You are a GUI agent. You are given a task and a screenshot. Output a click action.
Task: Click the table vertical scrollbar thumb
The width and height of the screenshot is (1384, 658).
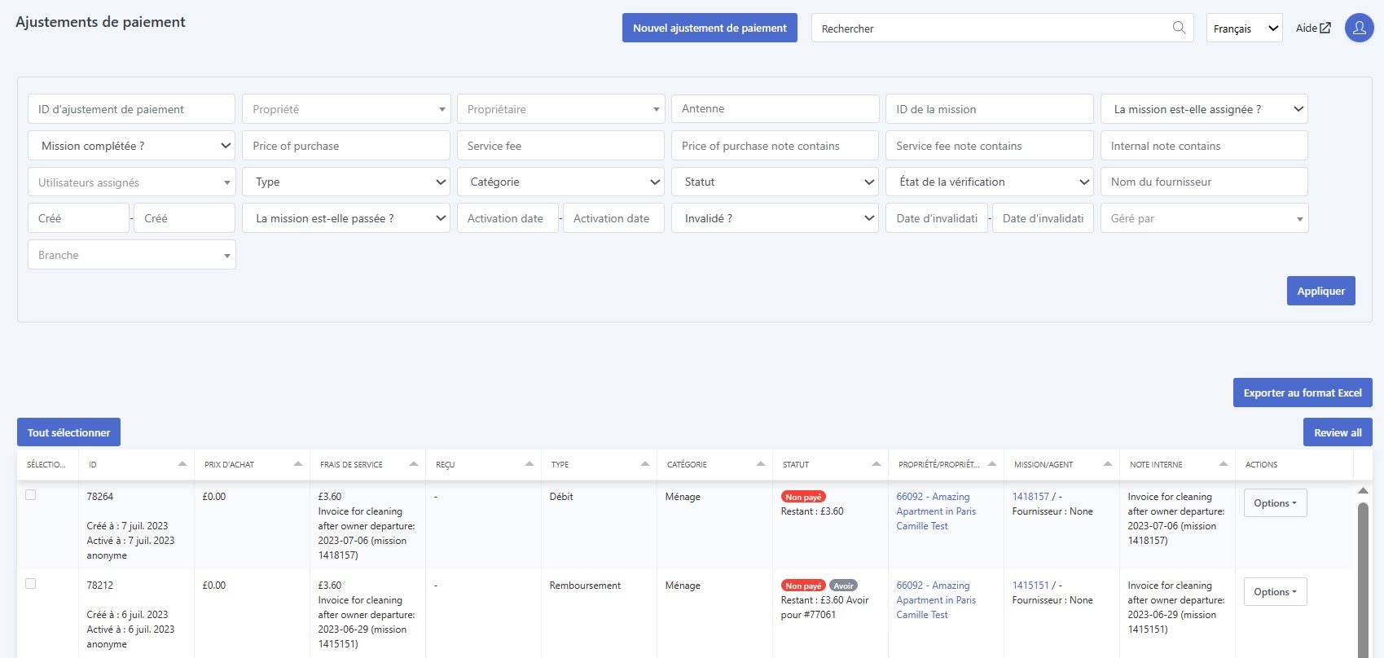pyautogui.click(x=1363, y=578)
